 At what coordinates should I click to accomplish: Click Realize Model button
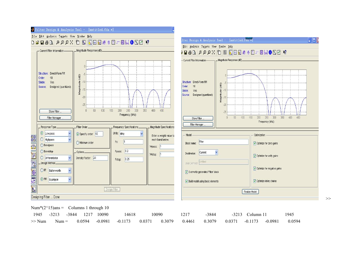(250, 192)
